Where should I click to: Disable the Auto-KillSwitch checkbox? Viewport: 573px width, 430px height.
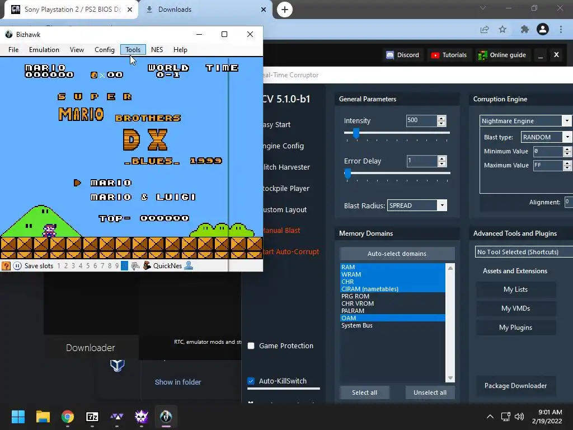[x=251, y=381]
